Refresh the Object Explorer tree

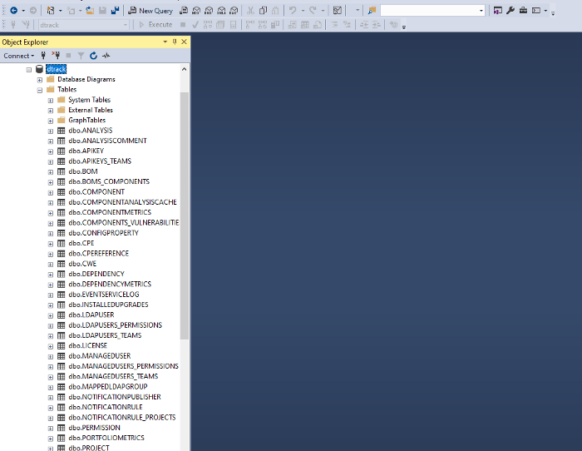(x=93, y=56)
